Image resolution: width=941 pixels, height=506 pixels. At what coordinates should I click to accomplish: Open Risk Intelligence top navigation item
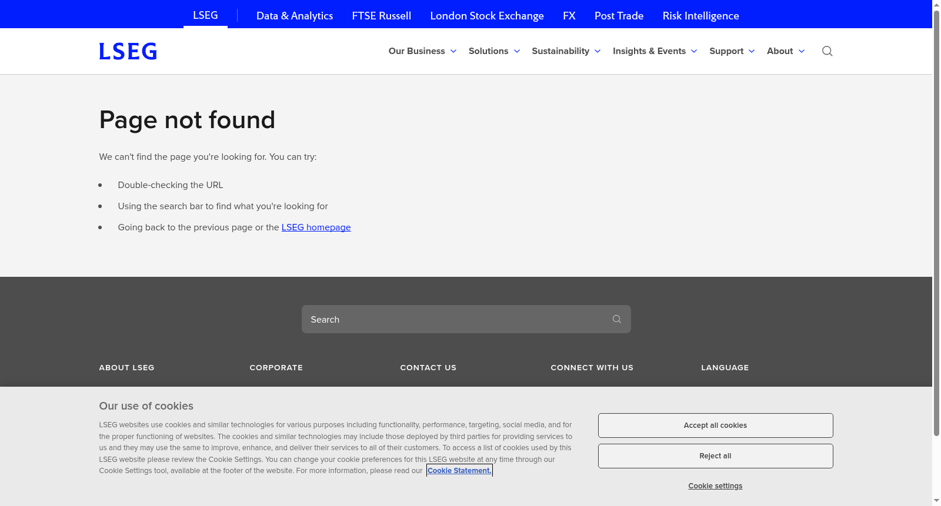tap(700, 16)
